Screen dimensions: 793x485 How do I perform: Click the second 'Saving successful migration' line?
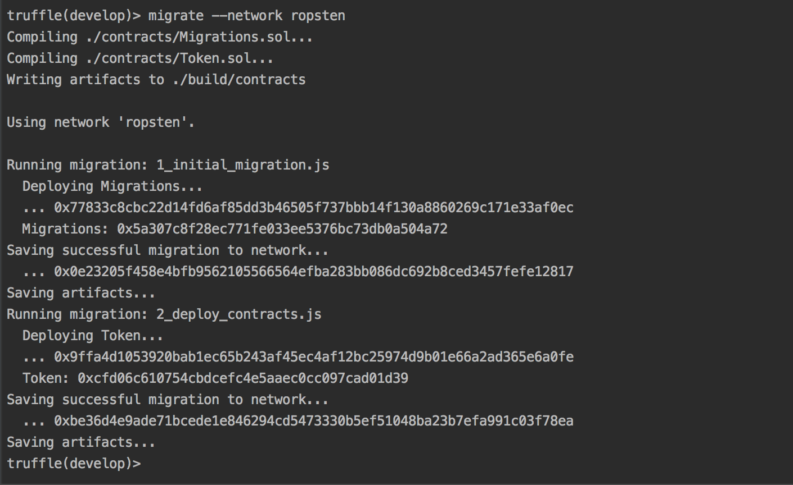(167, 400)
